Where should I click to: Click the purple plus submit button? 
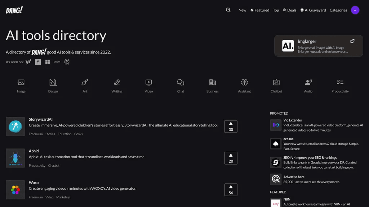click(355, 10)
